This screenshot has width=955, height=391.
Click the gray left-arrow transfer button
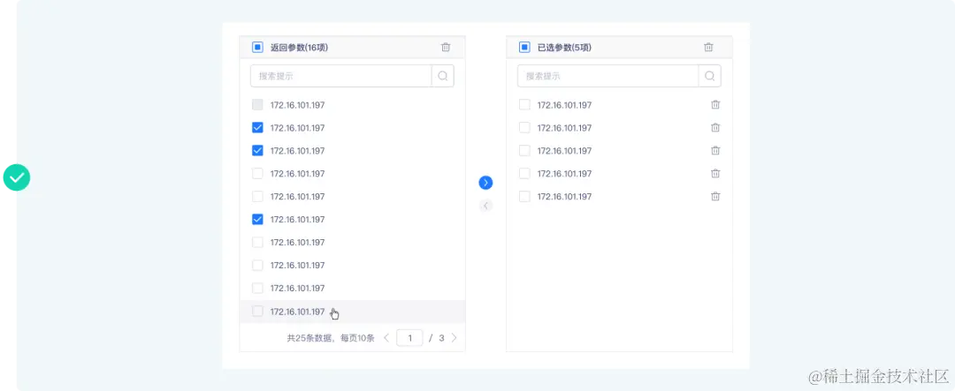tap(485, 206)
